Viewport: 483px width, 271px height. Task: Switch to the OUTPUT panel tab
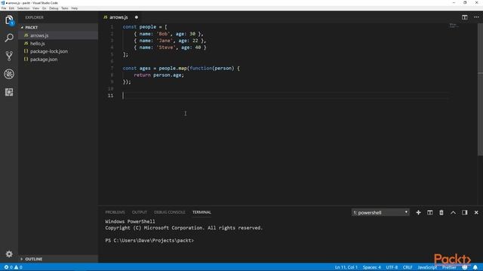point(139,212)
